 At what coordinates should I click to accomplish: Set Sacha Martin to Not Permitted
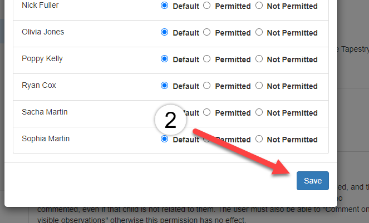pyautogui.click(x=259, y=112)
